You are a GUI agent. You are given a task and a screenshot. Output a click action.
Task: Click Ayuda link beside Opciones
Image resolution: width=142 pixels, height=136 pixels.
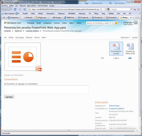point(135,37)
